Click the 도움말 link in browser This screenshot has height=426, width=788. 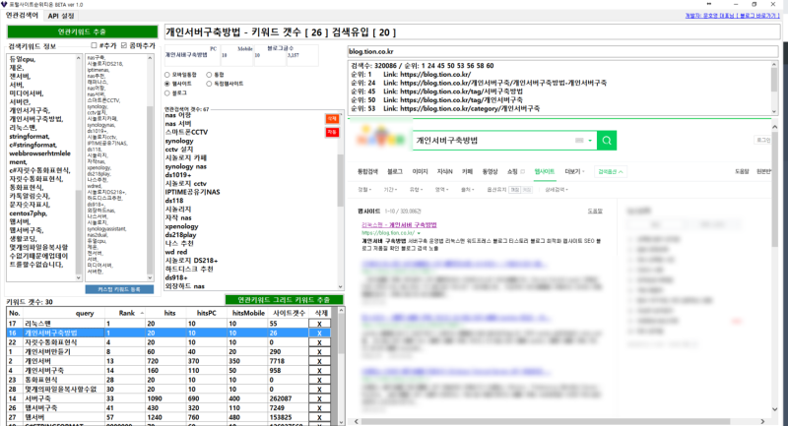[595, 212]
